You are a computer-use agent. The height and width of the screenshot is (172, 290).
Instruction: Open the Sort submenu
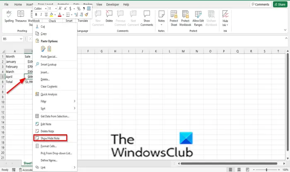[55, 108]
